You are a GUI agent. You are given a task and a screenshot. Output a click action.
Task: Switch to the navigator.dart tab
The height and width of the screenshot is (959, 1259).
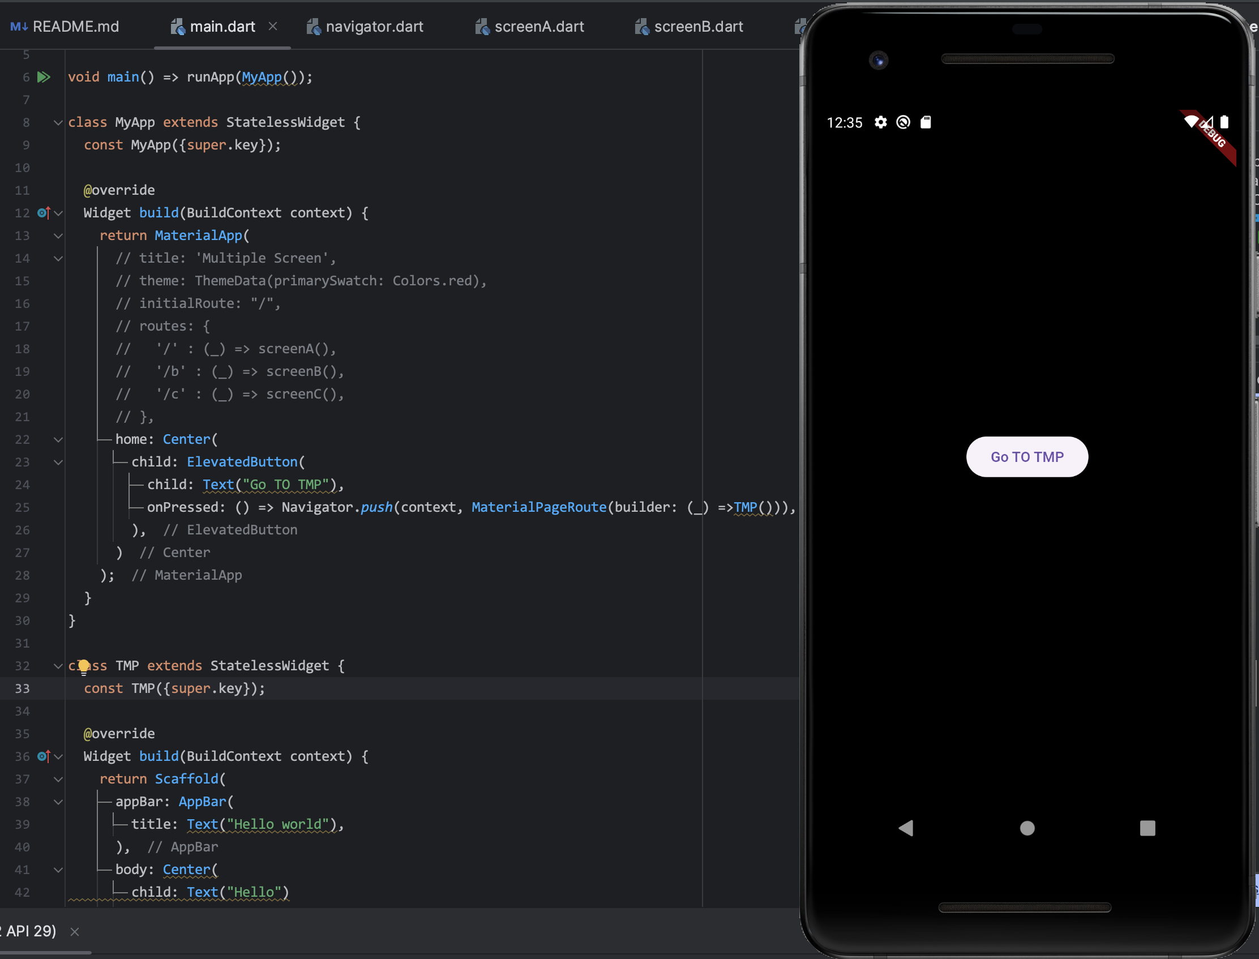(374, 27)
